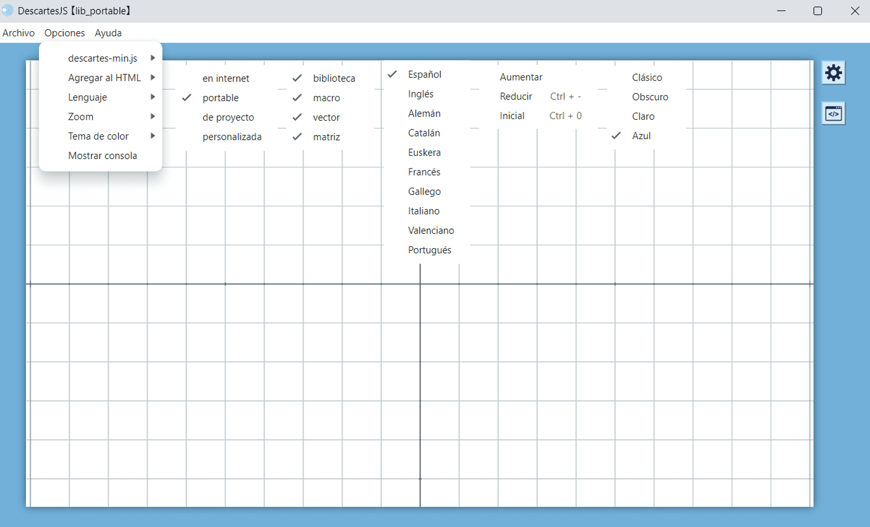Screen dimensions: 870x527
Task: Select the Obscuro color theme
Action: click(x=649, y=97)
